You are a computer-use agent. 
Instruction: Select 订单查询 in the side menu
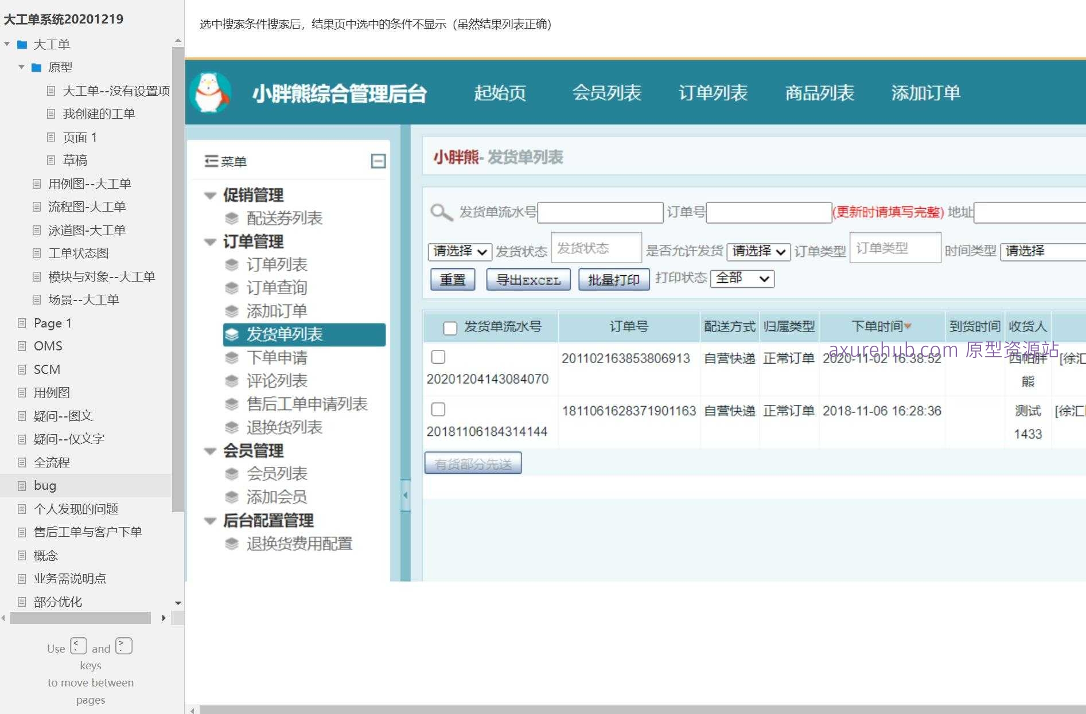(x=277, y=288)
